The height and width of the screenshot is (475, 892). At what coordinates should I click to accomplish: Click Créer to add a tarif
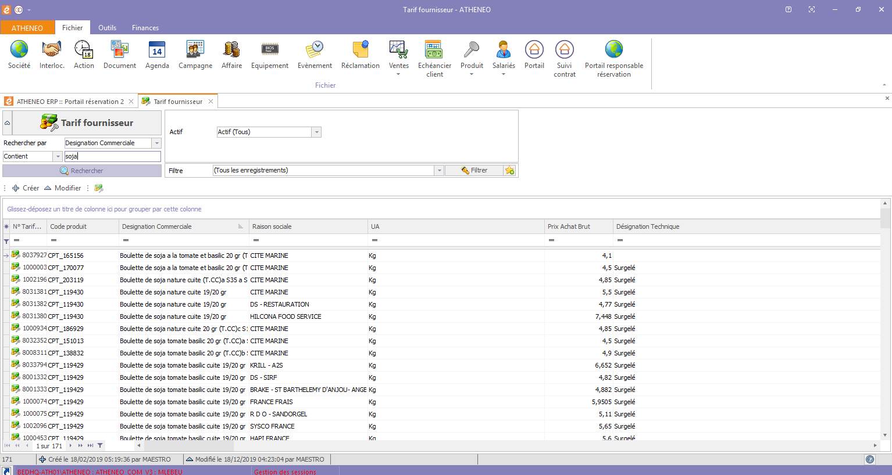pyautogui.click(x=26, y=188)
